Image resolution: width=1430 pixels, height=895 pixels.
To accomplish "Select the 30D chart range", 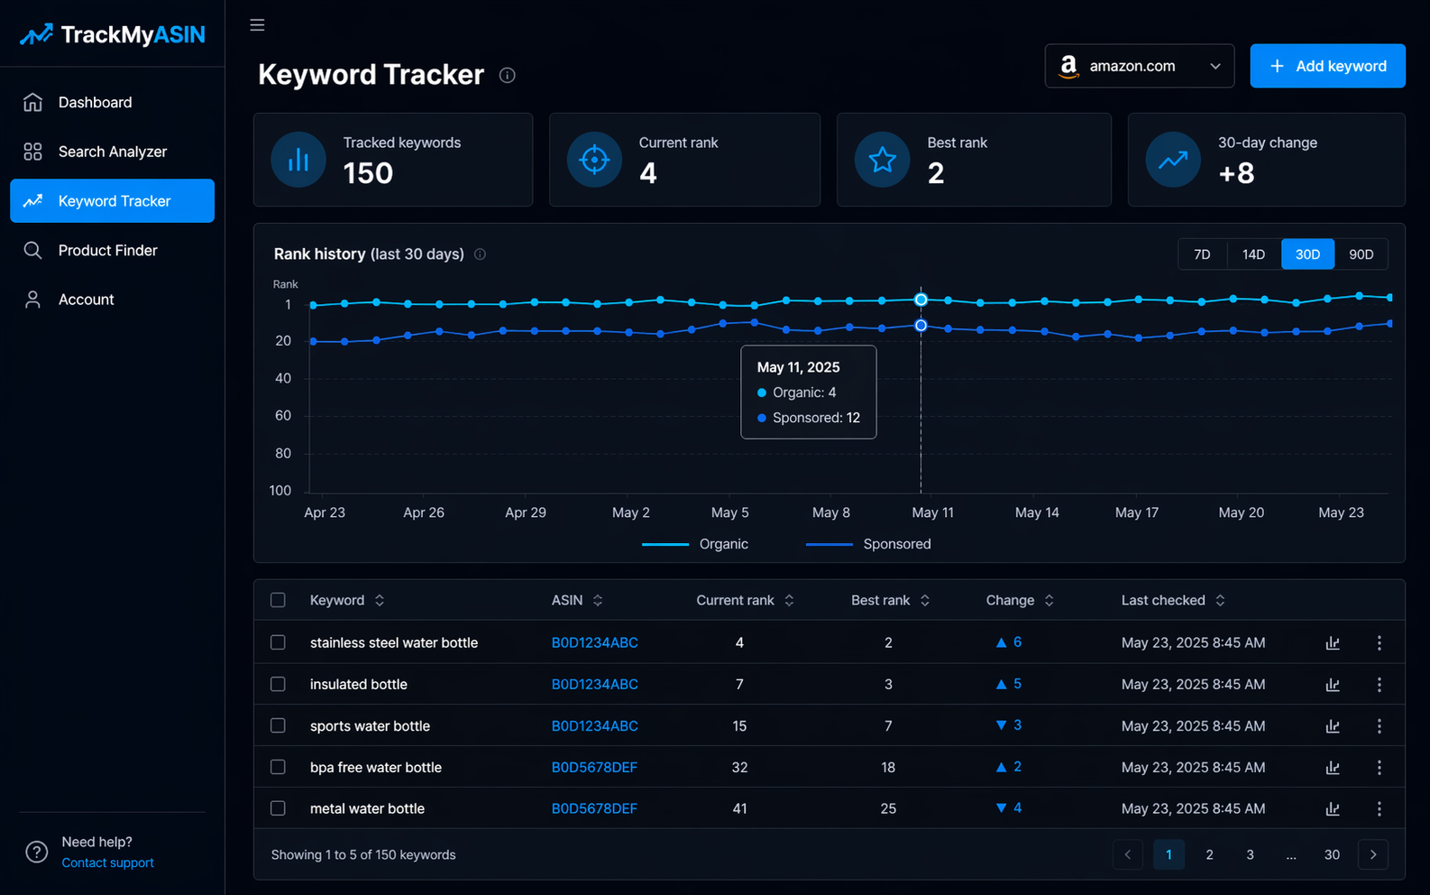I will [1307, 254].
